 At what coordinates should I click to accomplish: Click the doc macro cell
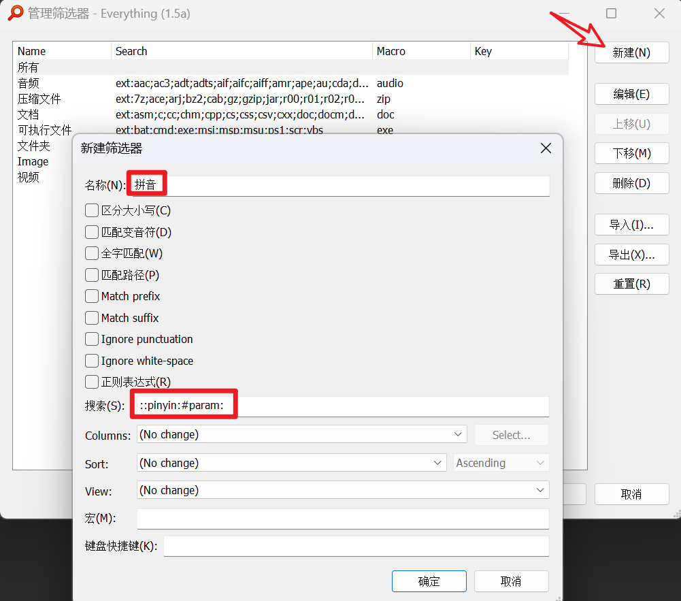coord(385,114)
